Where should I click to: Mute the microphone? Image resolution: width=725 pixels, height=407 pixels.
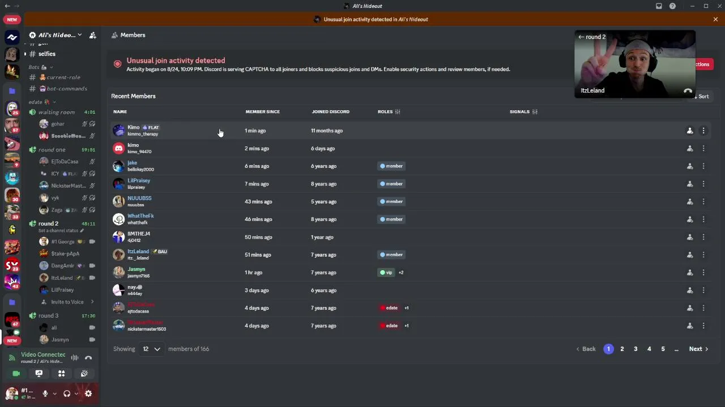pyautogui.click(x=45, y=393)
